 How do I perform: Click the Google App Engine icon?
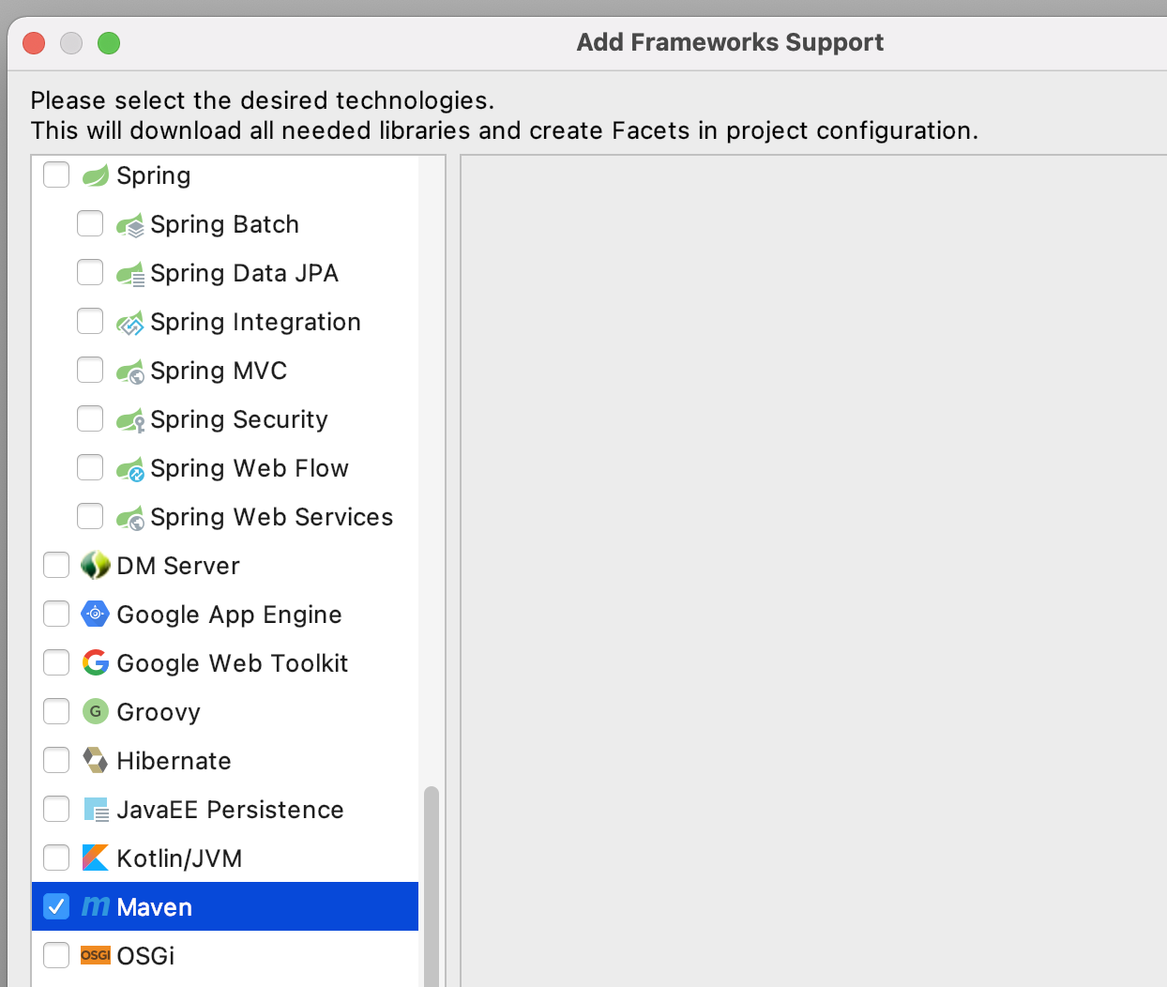tap(96, 615)
